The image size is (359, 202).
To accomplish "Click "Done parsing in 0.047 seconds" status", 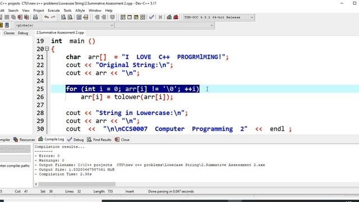I will coord(171,191).
